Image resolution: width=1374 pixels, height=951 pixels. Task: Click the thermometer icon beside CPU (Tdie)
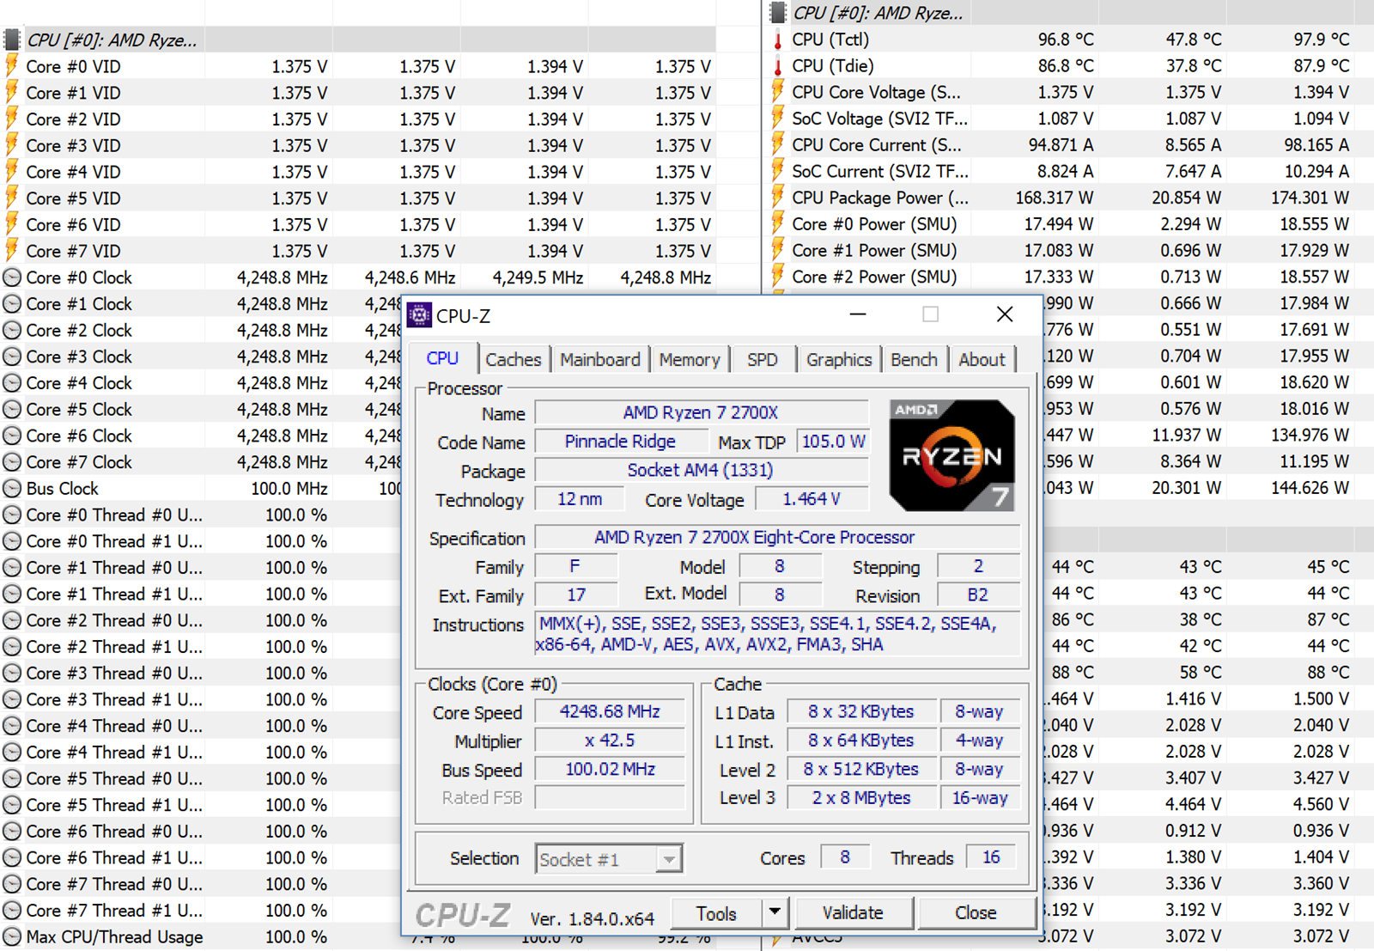tap(778, 66)
